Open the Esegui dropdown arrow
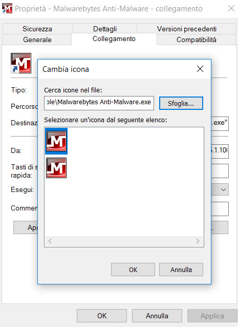The height and width of the screenshot is (327, 238). (x=224, y=189)
